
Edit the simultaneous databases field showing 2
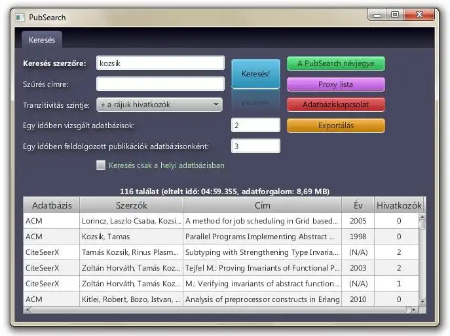[255, 125]
